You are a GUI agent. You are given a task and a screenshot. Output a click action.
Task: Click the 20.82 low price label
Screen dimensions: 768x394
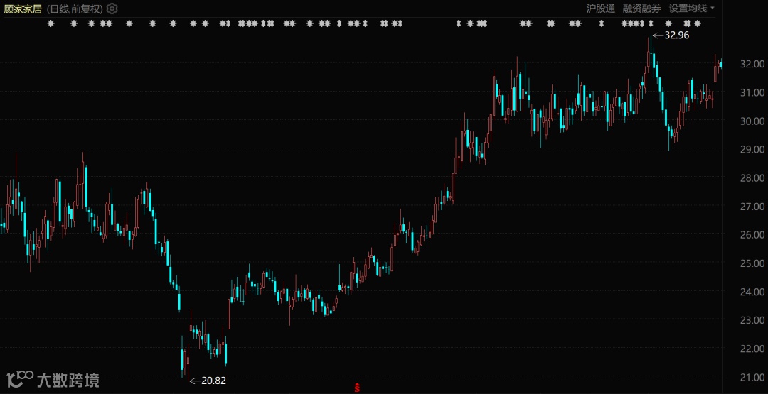click(214, 381)
